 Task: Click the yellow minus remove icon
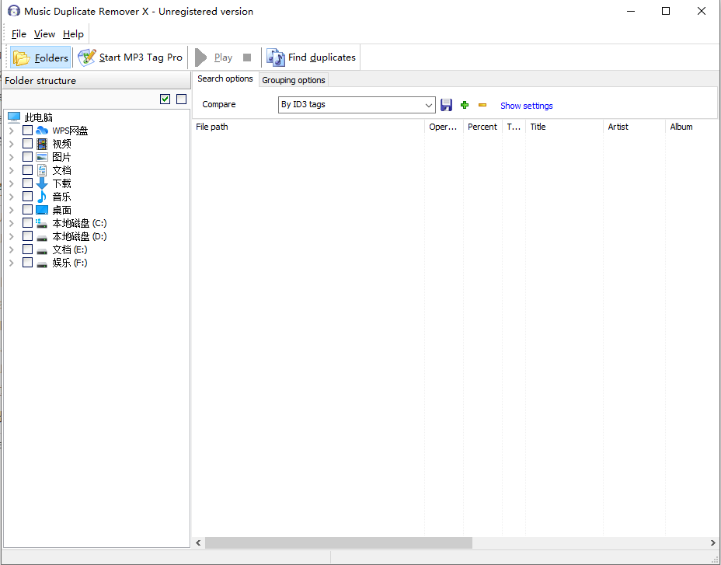click(482, 105)
